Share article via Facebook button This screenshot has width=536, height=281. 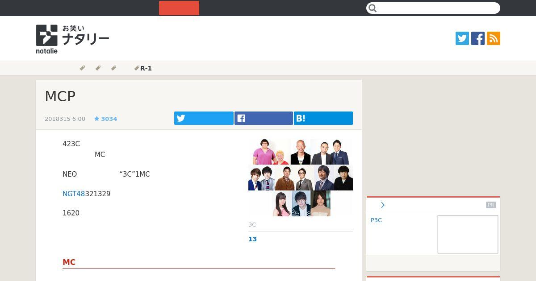click(264, 118)
